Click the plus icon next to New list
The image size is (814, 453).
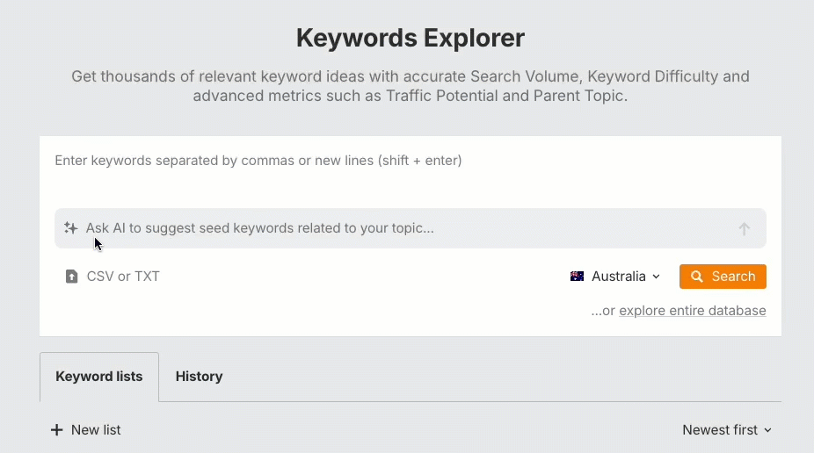(x=57, y=430)
